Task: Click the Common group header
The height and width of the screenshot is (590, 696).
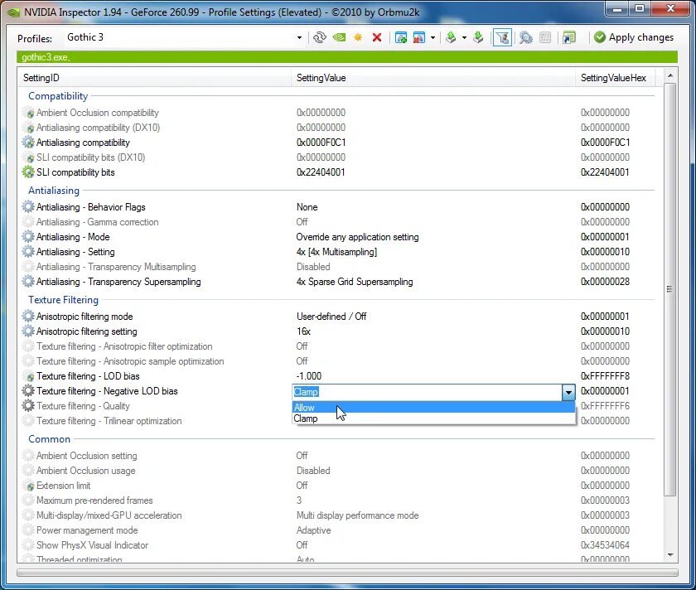Action: point(49,439)
